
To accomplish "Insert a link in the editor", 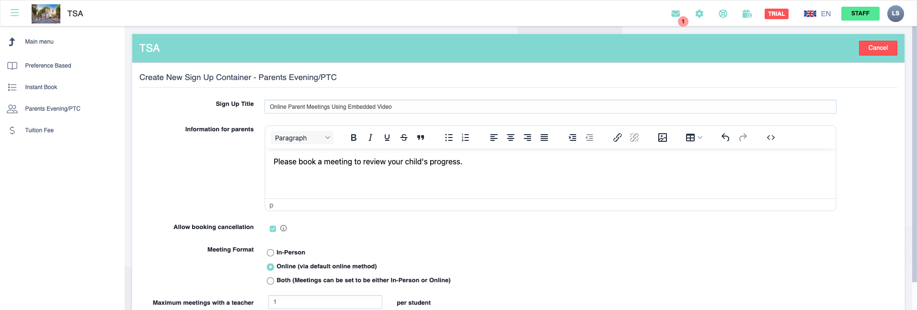I will 618,138.
